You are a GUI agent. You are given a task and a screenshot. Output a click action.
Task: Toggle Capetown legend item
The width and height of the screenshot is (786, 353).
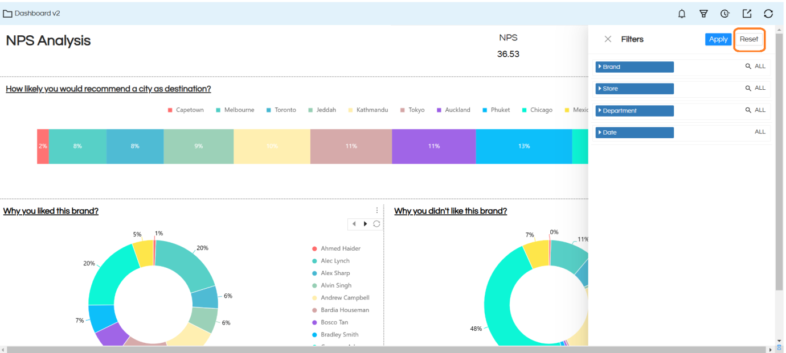point(186,110)
